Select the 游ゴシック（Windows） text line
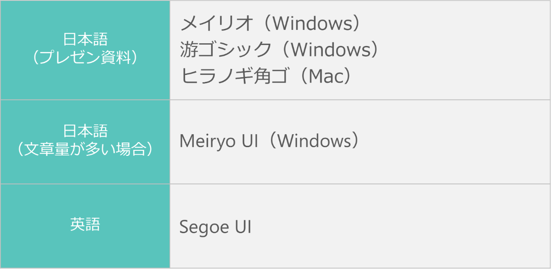 click(280, 50)
